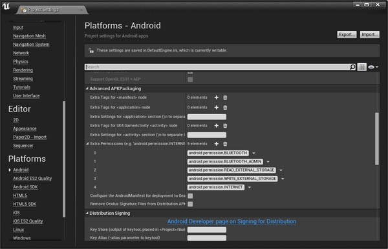This screenshot has width=388, height=249.
Task: Open Streaming settings
Action: tap(23, 79)
